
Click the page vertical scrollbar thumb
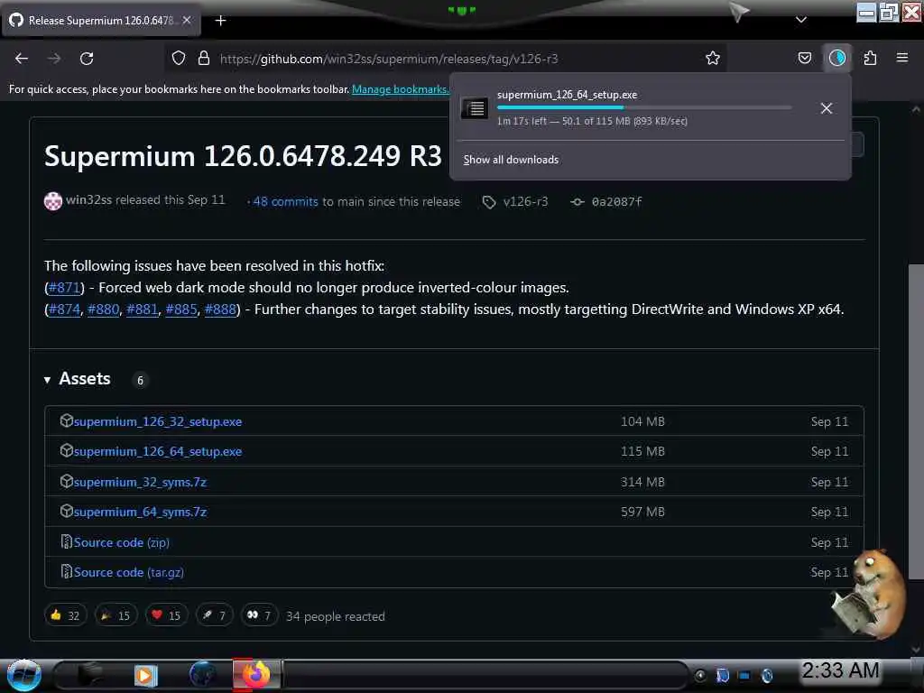(x=915, y=421)
